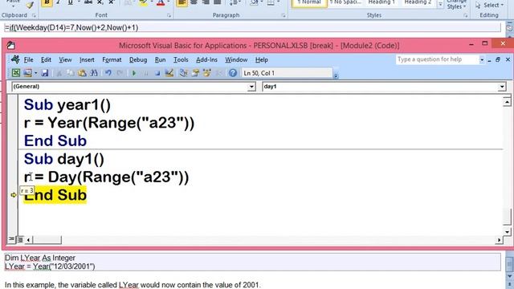Image resolution: width=514 pixels, height=289 pixels.
Task: Click the VBA icon left of the File menu
Action: click(15, 59)
